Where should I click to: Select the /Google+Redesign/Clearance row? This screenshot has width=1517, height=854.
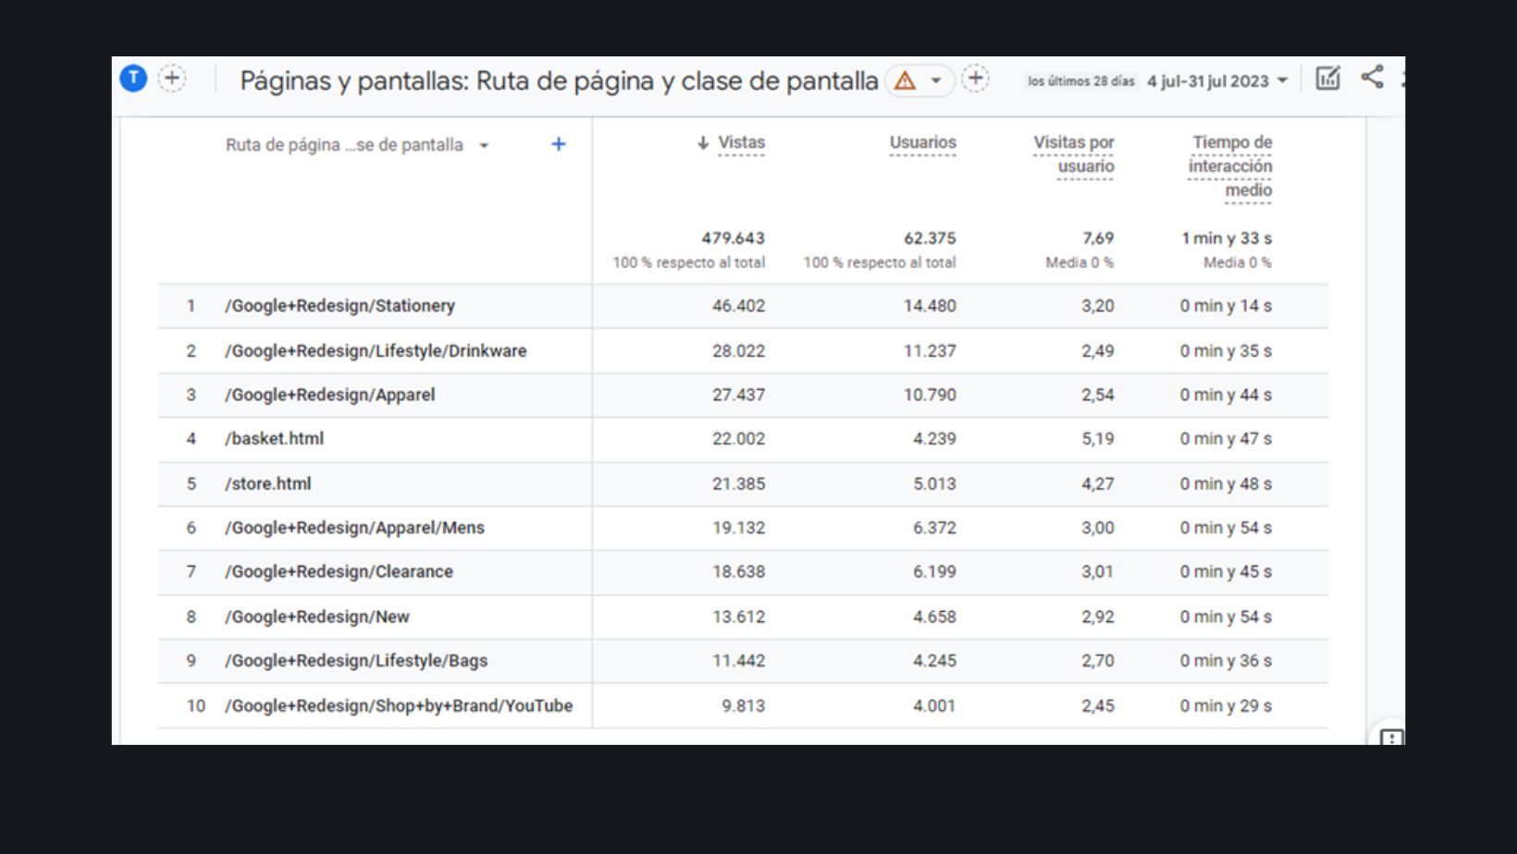pos(339,572)
